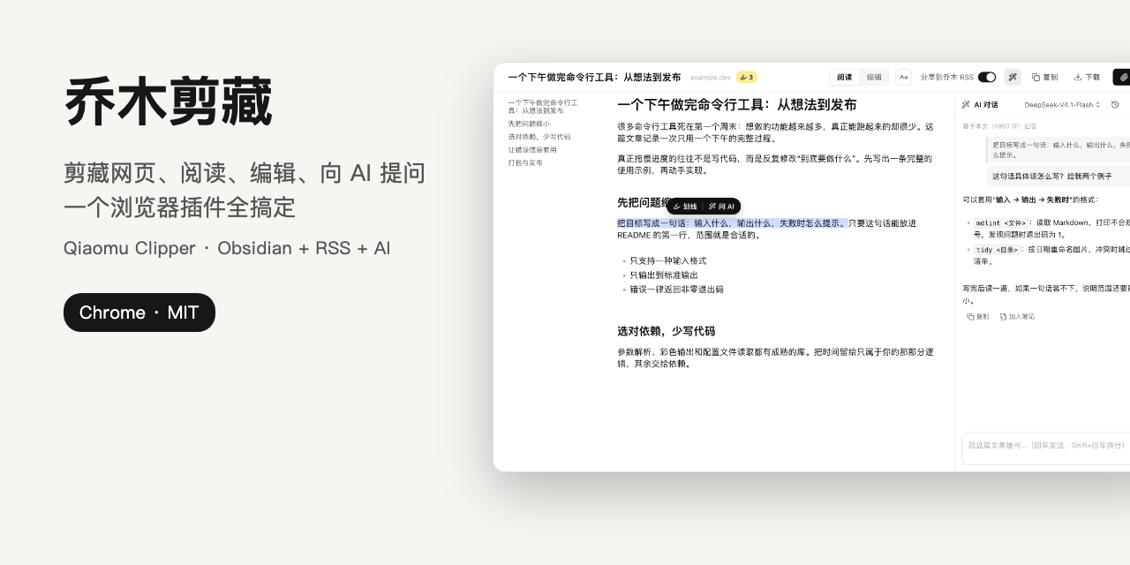Jump to outline item 让错误信息有用

[x=532, y=150]
